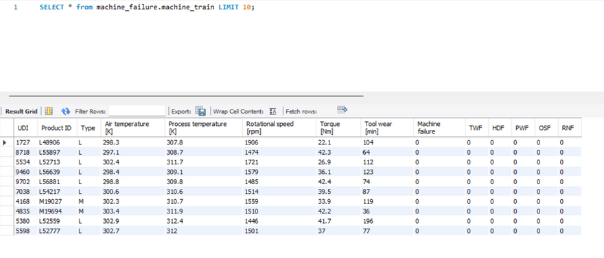
Task: Select the current row pointer arrow for row 1727
Action: [x=5, y=142]
